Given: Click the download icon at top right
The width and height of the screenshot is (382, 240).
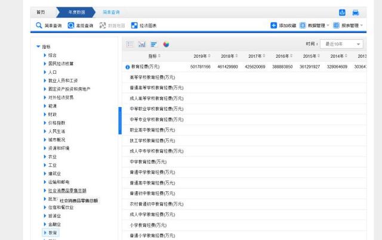Looking at the screenshot, I should tap(342, 12).
